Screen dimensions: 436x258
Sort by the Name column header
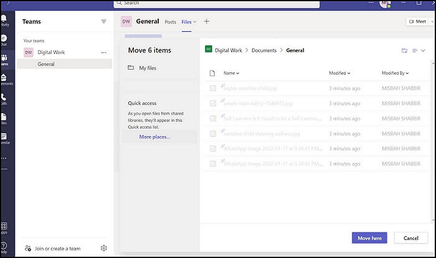point(229,73)
